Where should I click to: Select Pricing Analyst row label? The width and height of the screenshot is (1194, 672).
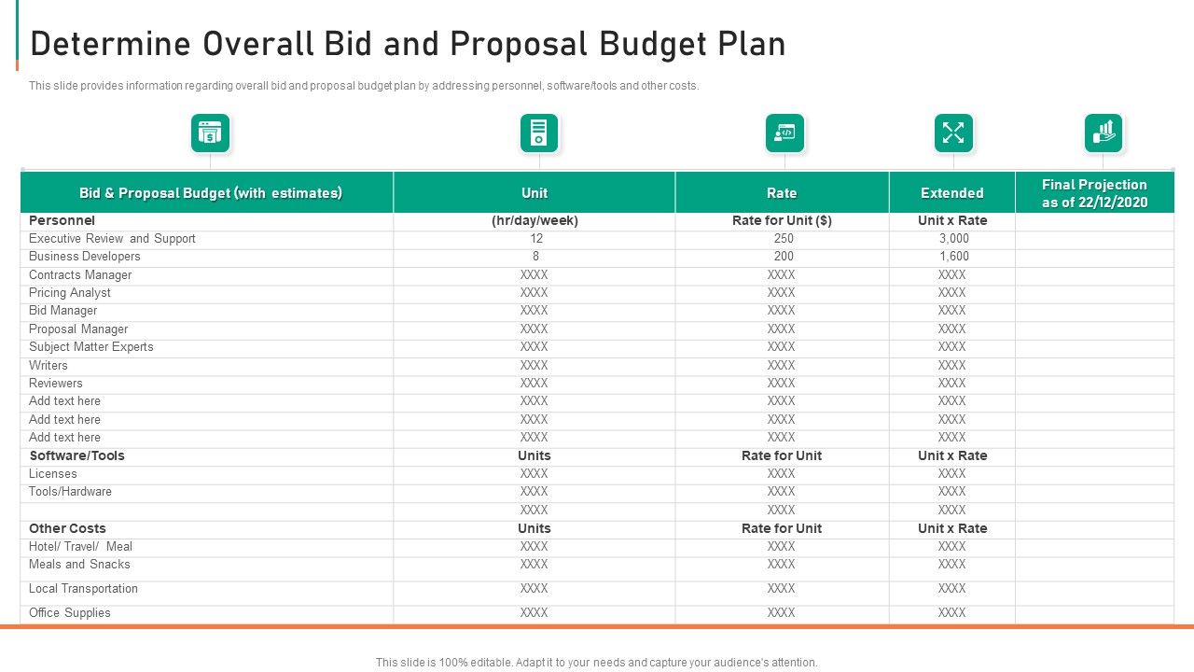tap(70, 293)
